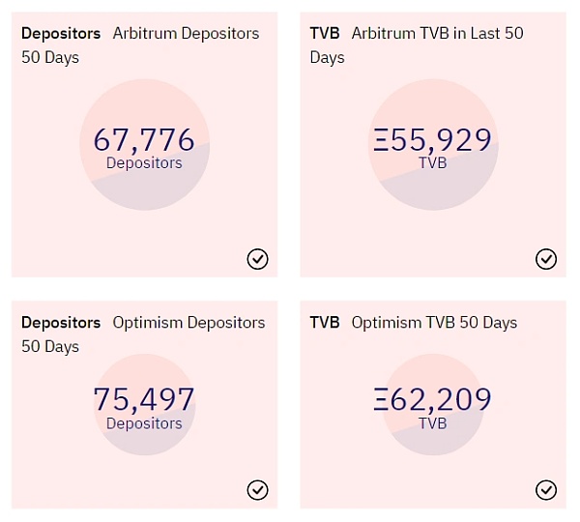Select the 75,497 depositors counter value

coord(144,400)
